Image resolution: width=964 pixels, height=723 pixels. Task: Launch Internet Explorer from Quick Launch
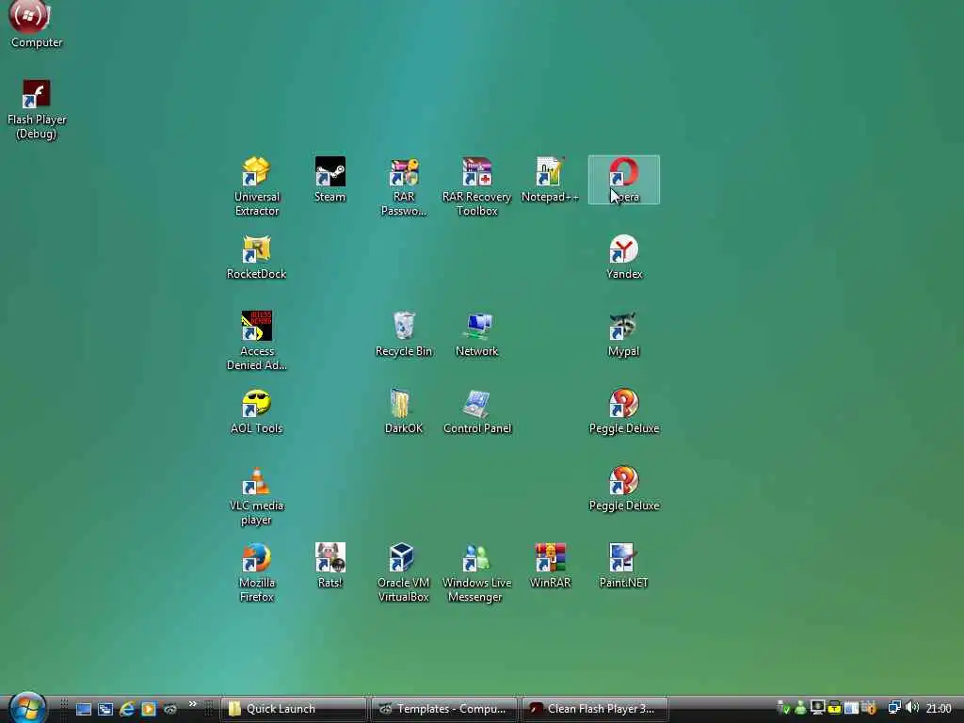tap(127, 709)
